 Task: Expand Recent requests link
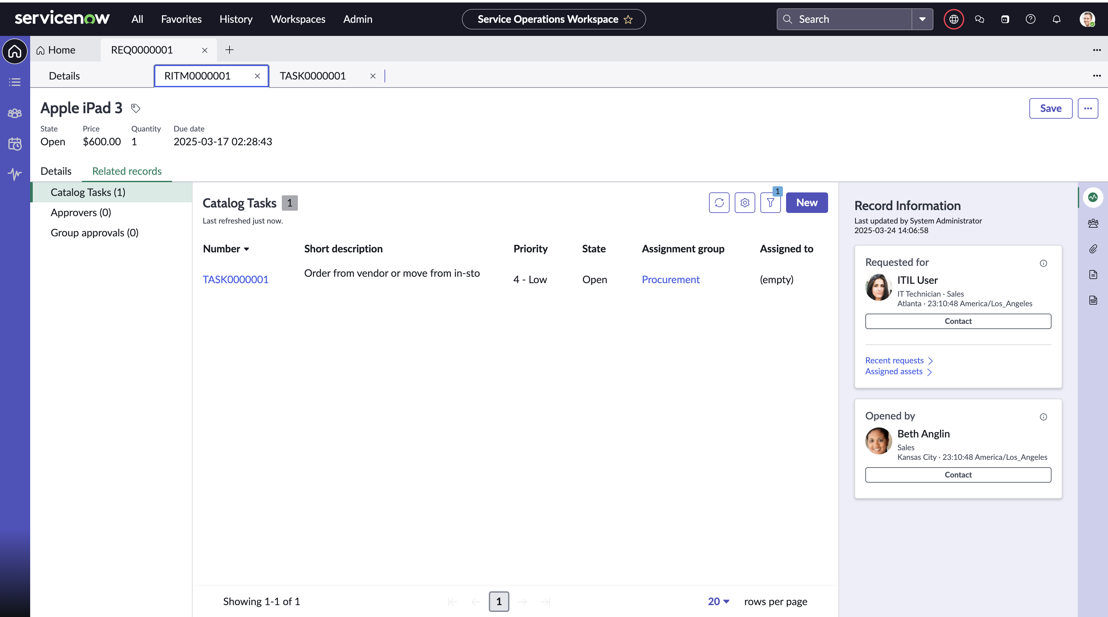[x=898, y=360]
